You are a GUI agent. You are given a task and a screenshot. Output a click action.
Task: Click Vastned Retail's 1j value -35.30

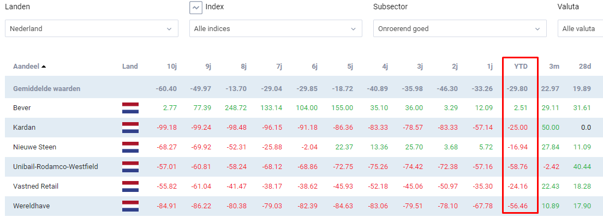[482, 186]
